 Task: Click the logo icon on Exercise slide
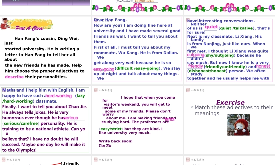pyautogui.click(x=188, y=90)
